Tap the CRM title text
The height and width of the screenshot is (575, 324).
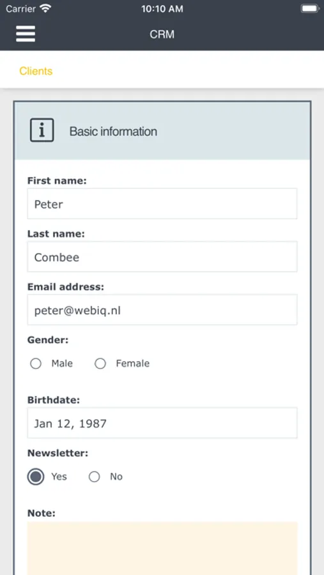[x=162, y=34]
